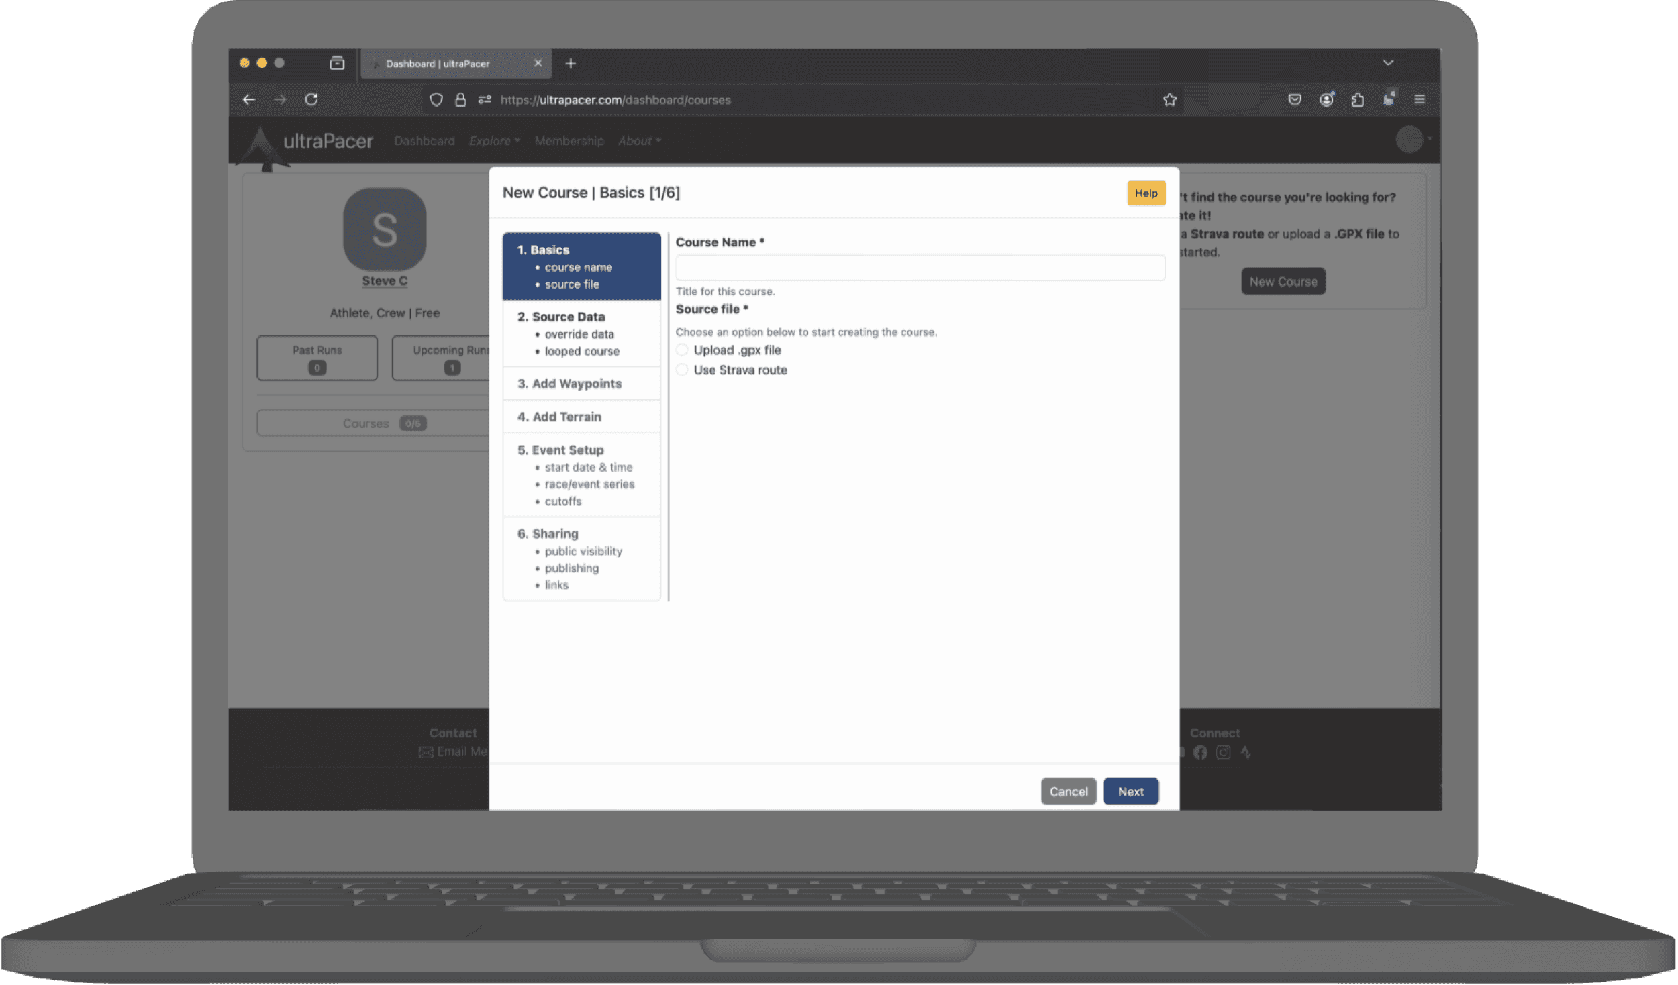
Task: Click the Pocket save icon
Action: coord(1295,100)
